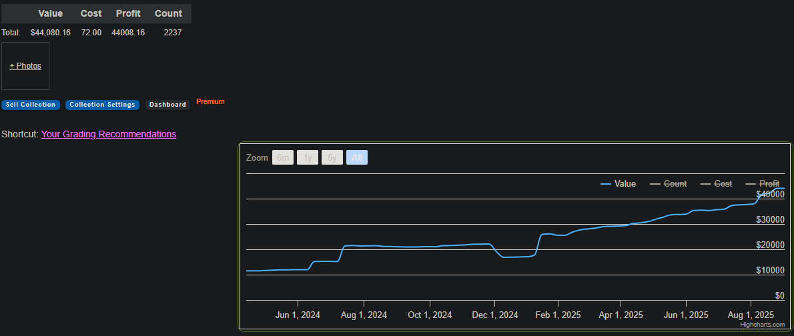Click the + Photos link

point(25,66)
